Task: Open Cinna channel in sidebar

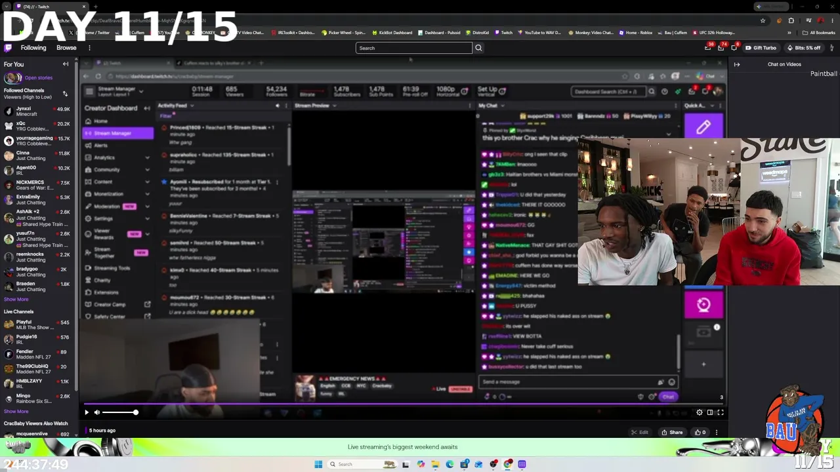Action: tap(37, 155)
